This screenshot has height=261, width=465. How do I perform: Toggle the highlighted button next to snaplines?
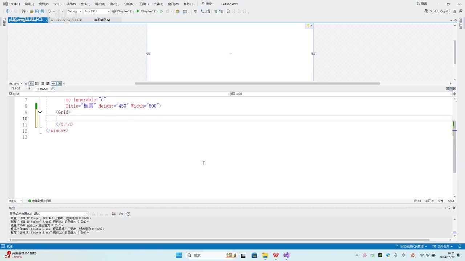pos(59,83)
